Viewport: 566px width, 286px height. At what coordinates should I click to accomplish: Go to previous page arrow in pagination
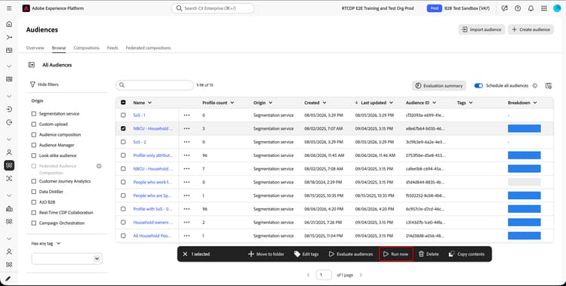tap(308, 275)
